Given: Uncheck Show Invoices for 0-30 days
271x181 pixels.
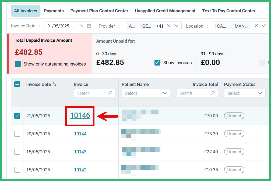Looking at the screenshot, I should (x=157, y=62).
